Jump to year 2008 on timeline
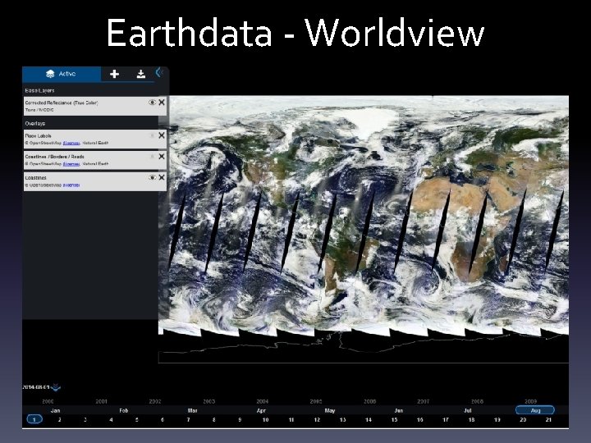This screenshot has height=443, width=591. pyautogui.click(x=477, y=401)
